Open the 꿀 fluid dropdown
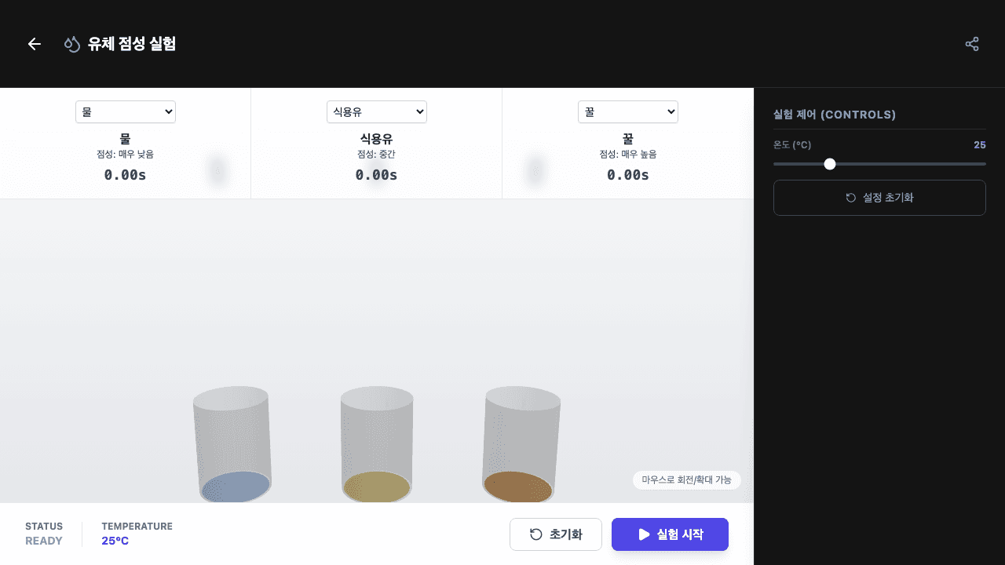 628,112
